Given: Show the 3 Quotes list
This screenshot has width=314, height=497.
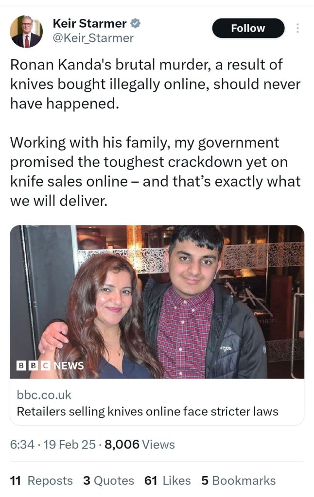Looking at the screenshot, I should 108,480.
